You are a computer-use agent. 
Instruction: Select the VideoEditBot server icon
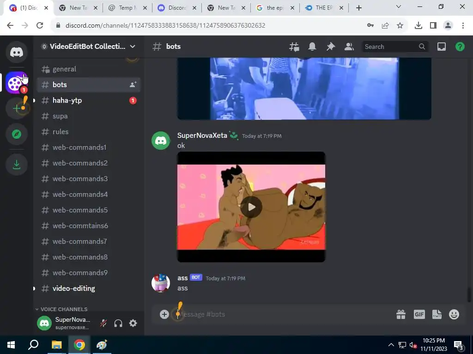point(17,83)
